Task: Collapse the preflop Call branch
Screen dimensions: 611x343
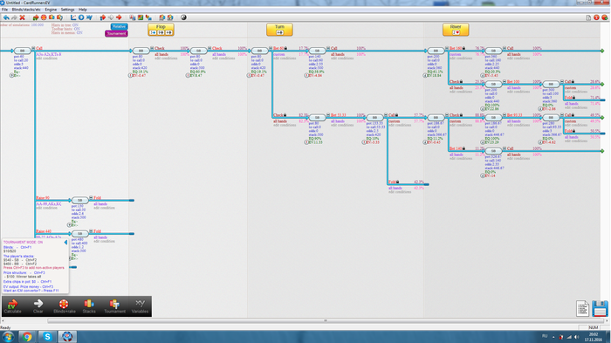Action: pos(33,48)
